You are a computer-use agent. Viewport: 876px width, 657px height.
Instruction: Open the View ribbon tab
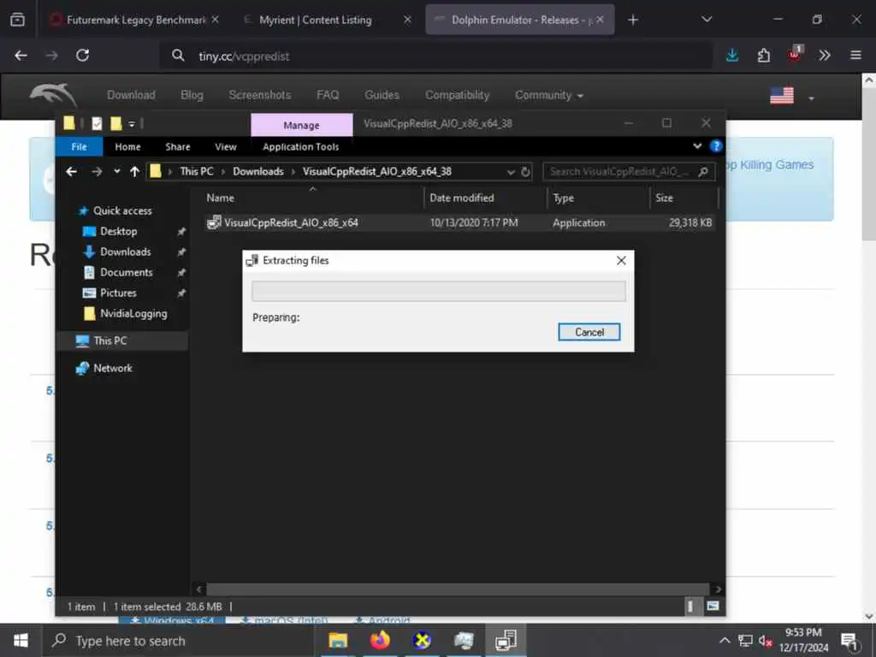(226, 146)
